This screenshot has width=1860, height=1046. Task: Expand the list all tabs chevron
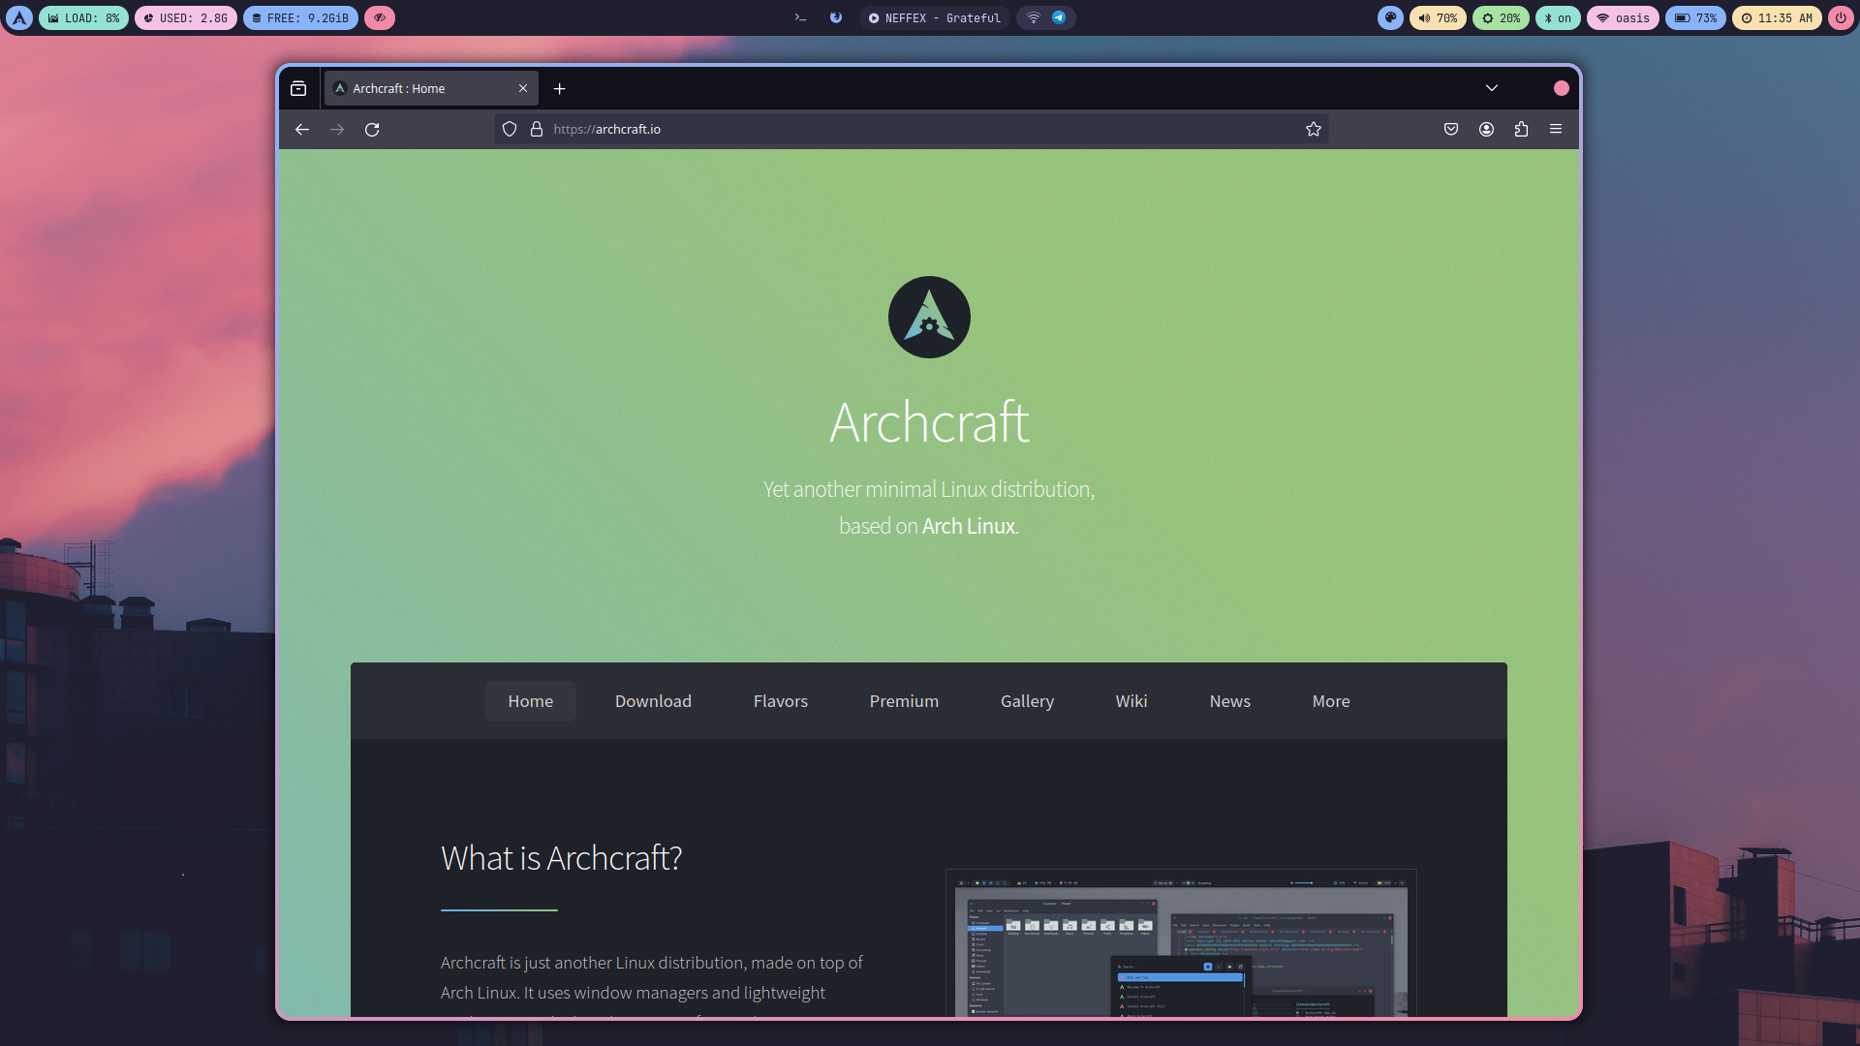(x=1492, y=88)
